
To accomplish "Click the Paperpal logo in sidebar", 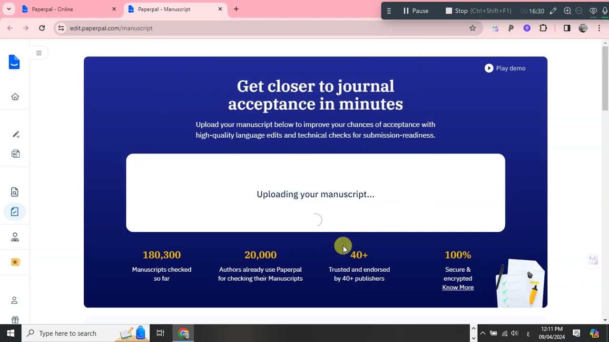I will [14, 62].
